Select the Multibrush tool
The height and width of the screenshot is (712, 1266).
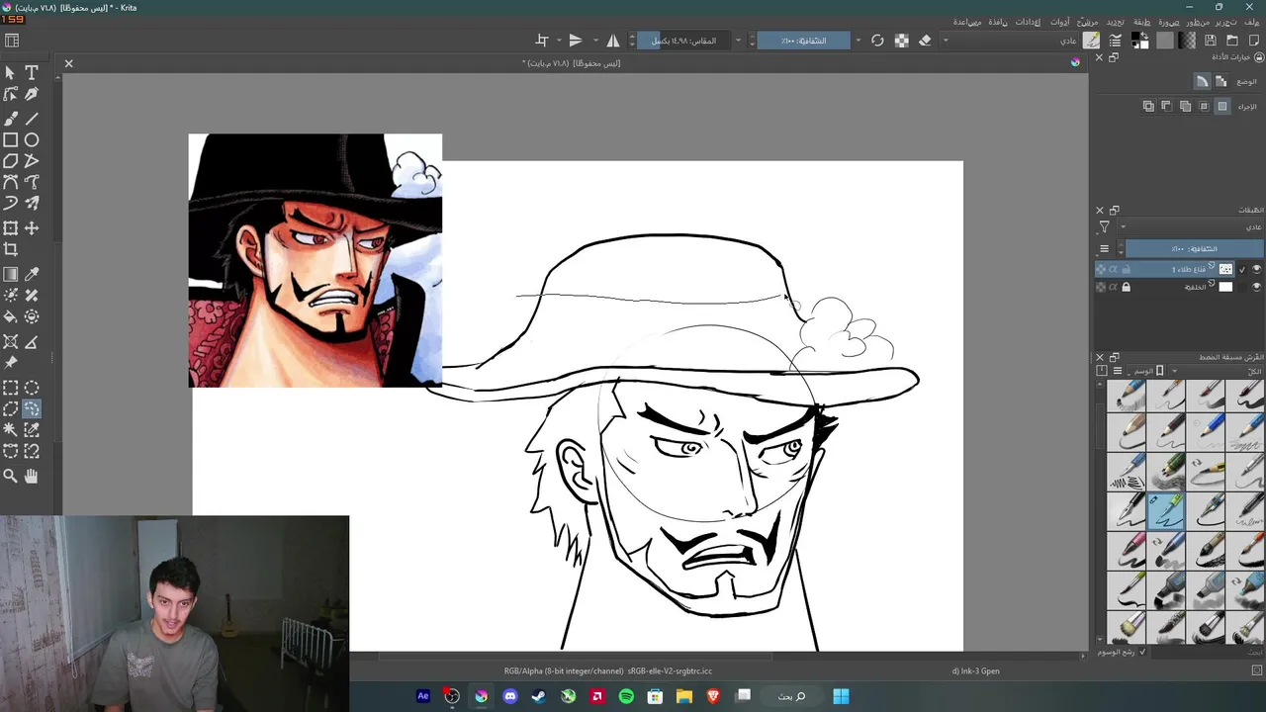[32, 203]
